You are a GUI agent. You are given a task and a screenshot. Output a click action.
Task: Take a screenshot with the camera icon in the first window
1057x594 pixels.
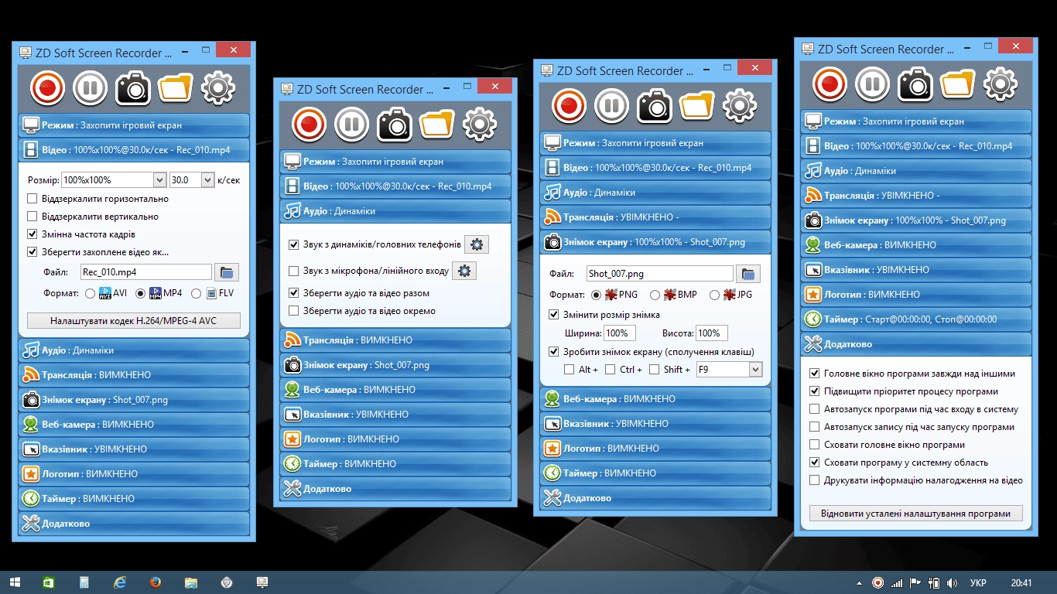pos(133,88)
